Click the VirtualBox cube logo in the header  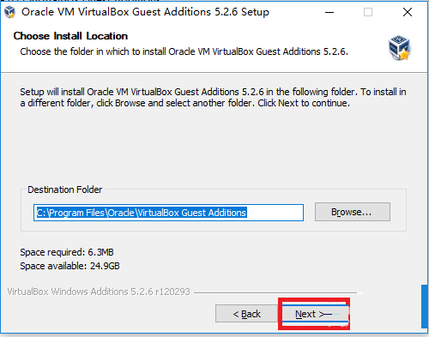tap(399, 47)
